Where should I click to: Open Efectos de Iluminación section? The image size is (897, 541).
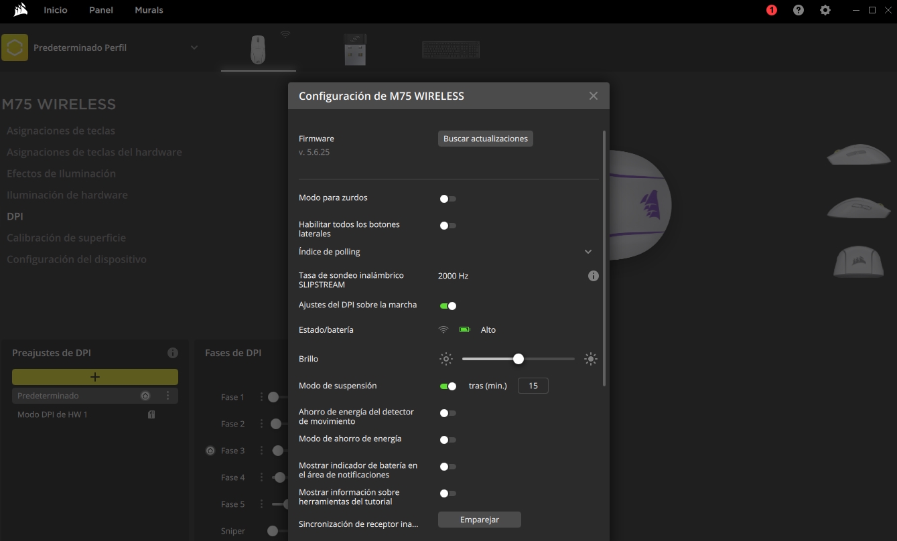61,173
